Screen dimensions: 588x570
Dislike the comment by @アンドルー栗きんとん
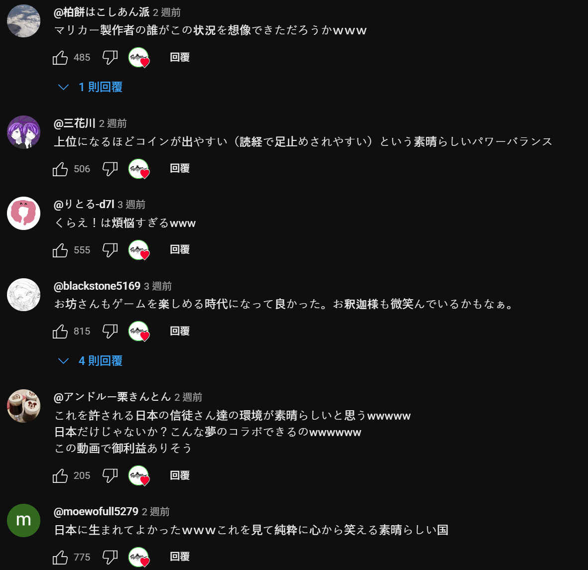click(x=110, y=475)
